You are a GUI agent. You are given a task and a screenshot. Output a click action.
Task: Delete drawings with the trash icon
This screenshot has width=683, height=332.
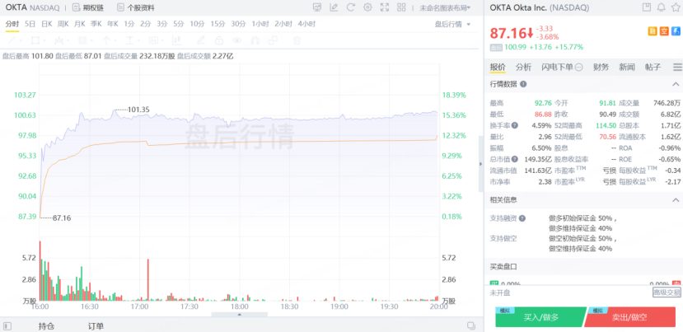pos(297,40)
